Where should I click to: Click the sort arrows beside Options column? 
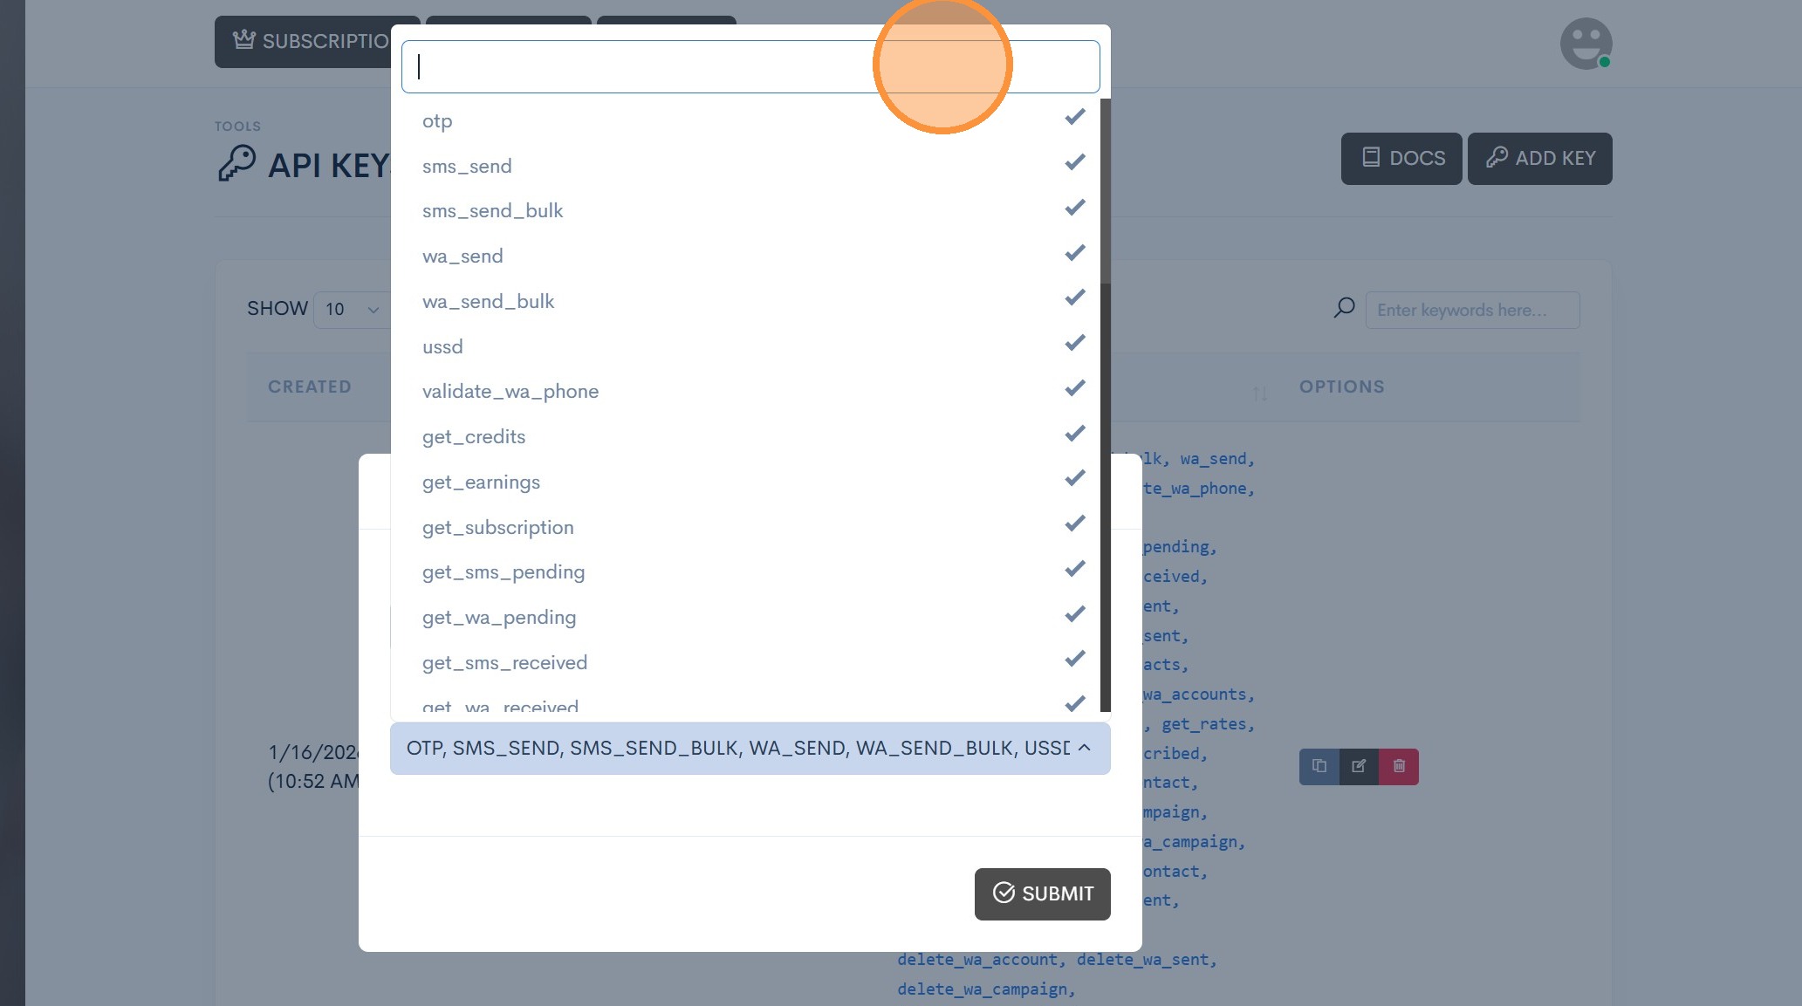point(1259,394)
